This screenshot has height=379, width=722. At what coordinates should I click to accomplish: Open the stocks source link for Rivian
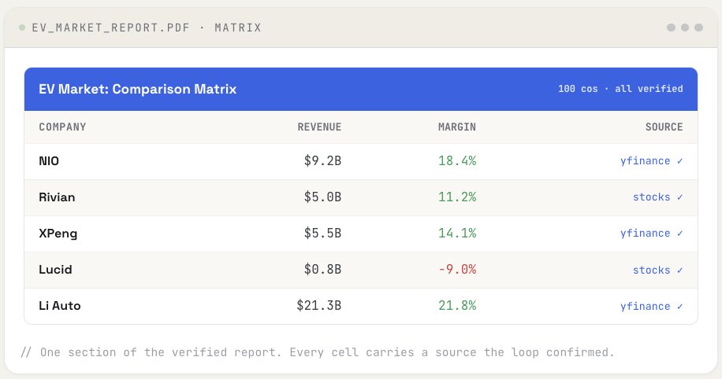[651, 197]
